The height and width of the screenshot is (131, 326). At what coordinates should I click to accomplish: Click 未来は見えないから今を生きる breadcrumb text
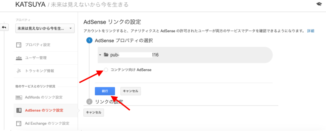[x=89, y=4]
